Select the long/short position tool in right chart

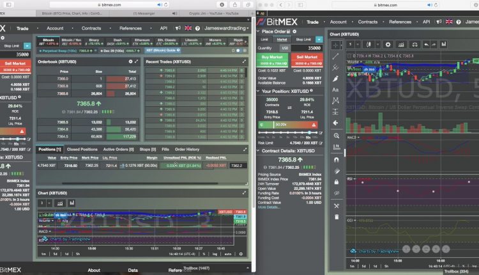tap(335, 112)
